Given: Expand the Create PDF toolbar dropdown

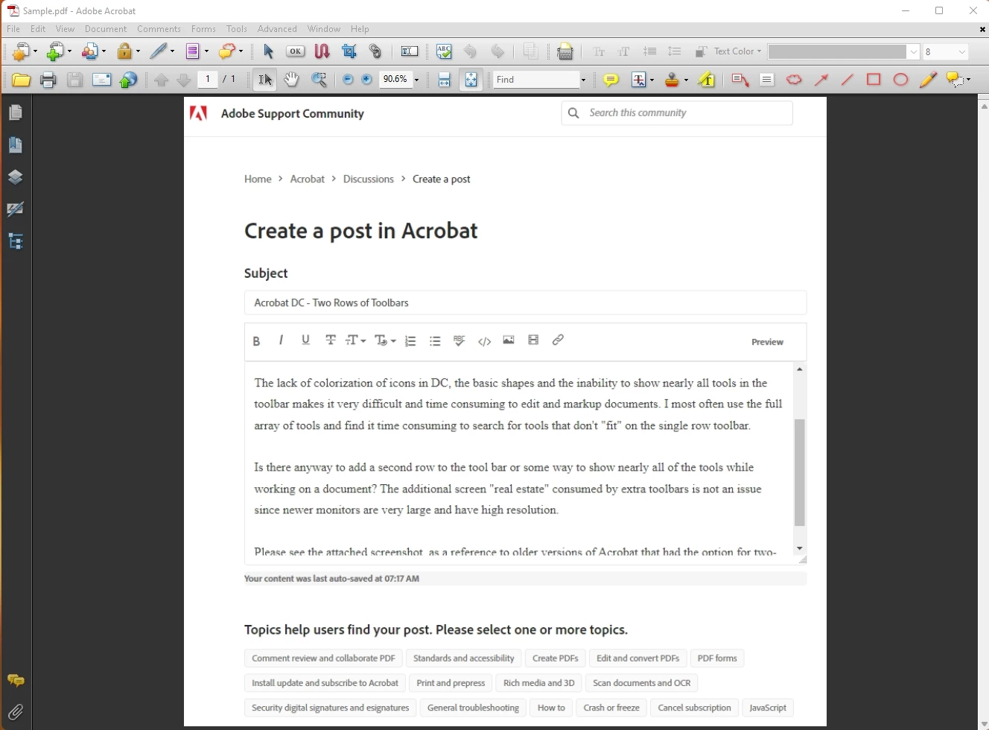Looking at the screenshot, I should click(x=36, y=51).
